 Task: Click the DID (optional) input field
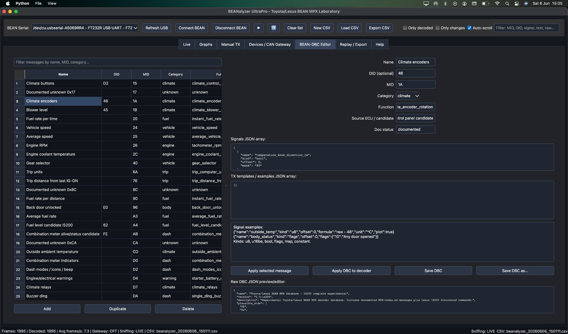click(415, 73)
